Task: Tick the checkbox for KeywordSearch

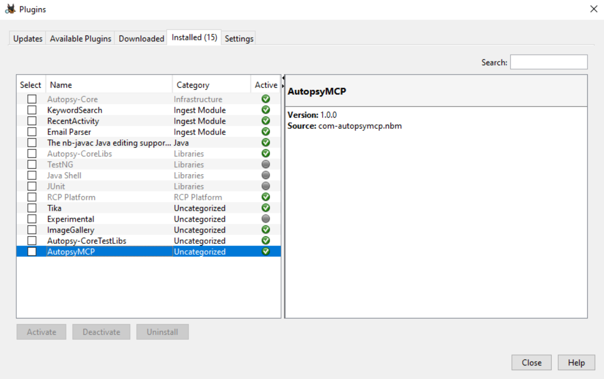Action: [32, 110]
